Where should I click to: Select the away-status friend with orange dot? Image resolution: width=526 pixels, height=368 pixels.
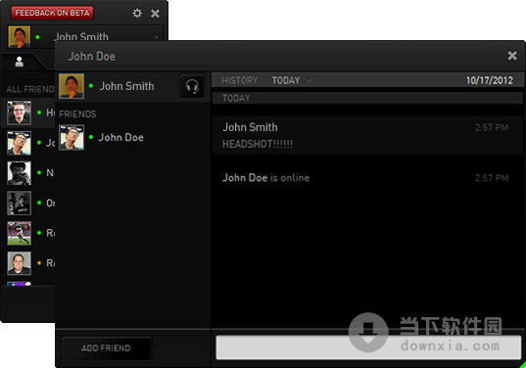(x=20, y=263)
